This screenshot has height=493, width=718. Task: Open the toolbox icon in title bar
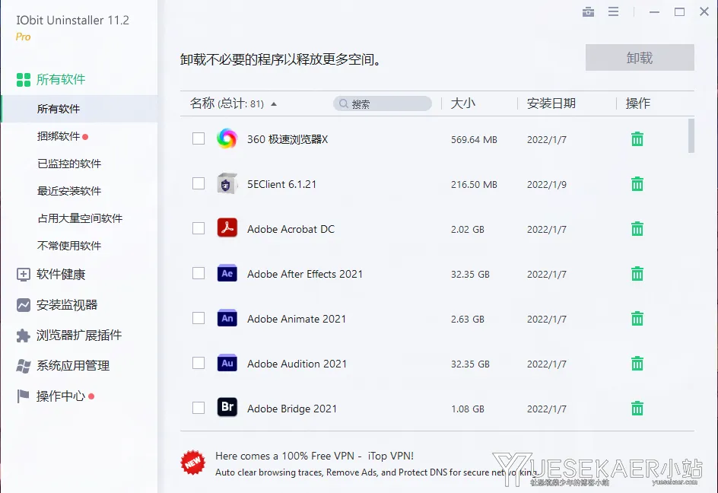pyautogui.click(x=588, y=12)
